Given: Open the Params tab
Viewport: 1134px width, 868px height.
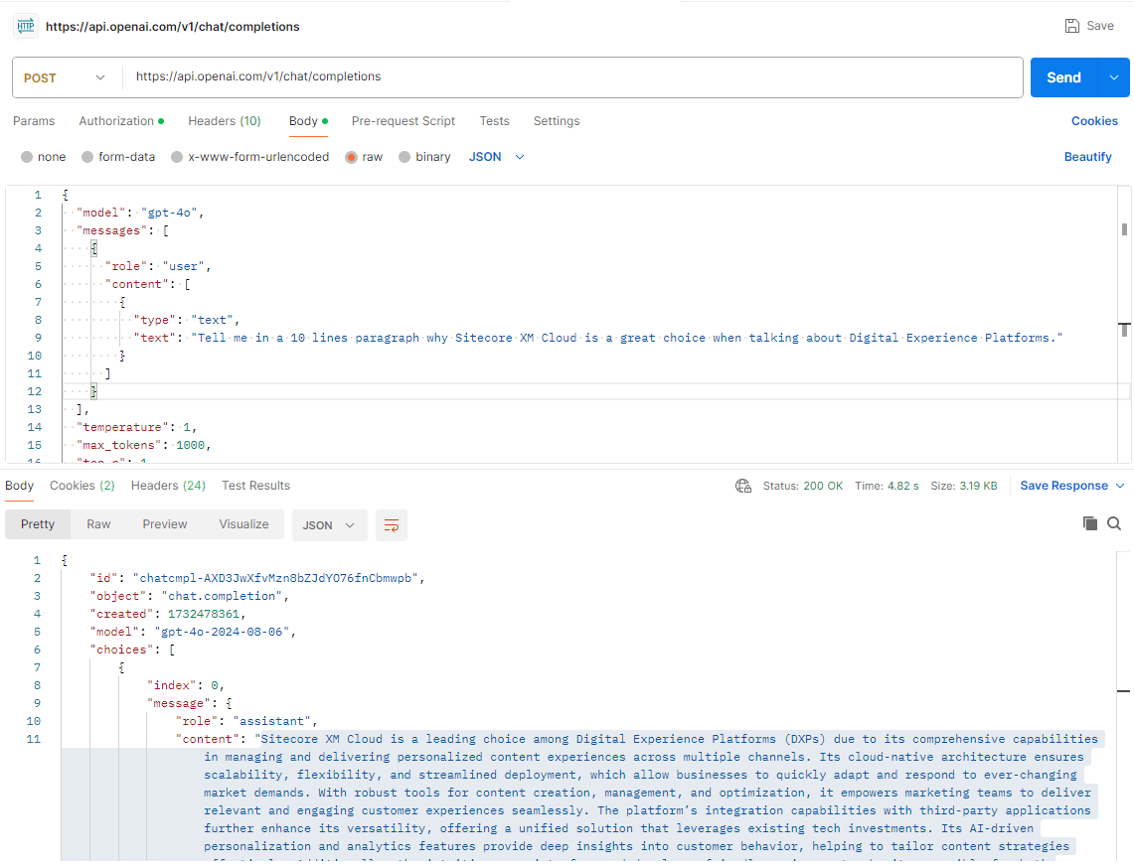Looking at the screenshot, I should click(x=34, y=121).
